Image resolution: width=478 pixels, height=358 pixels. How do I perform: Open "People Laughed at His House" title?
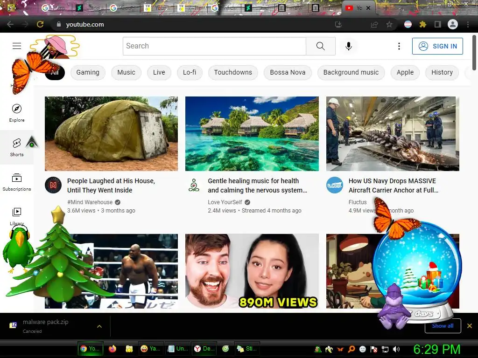111,186
